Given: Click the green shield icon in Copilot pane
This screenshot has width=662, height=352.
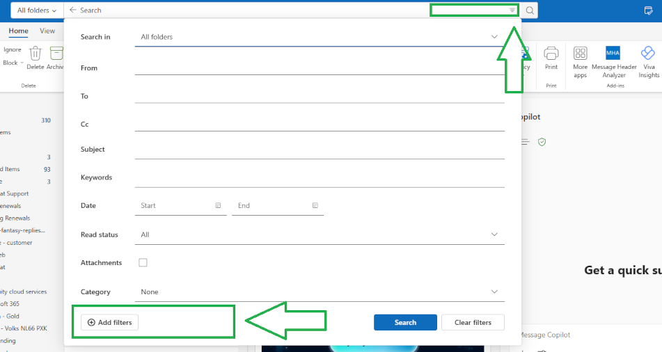Looking at the screenshot, I should point(542,142).
